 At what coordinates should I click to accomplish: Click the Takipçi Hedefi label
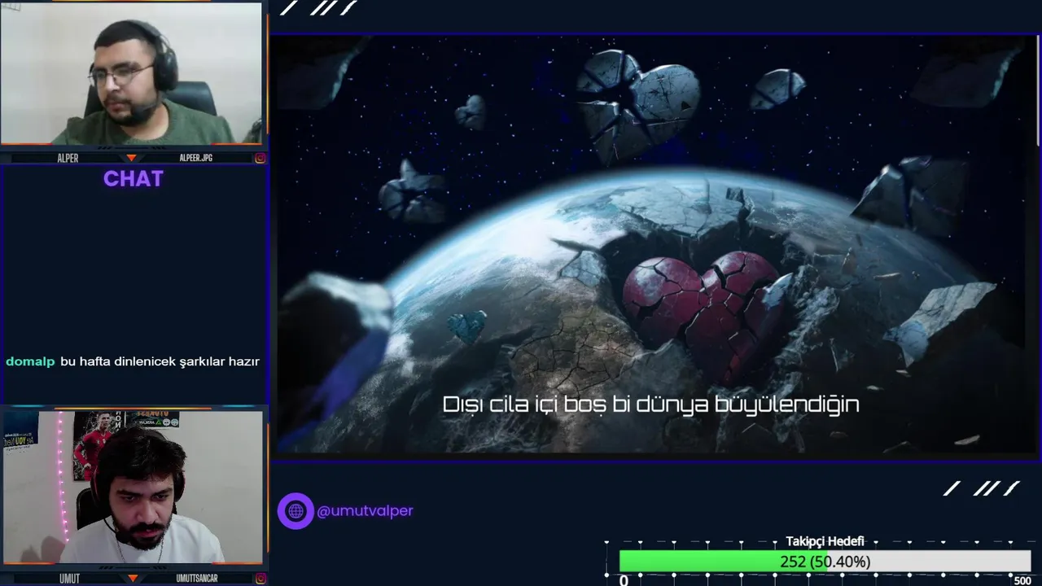(x=825, y=541)
